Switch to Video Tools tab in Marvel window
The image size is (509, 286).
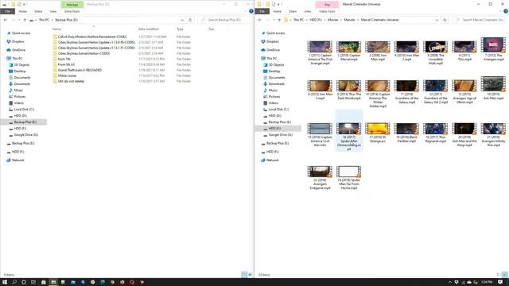point(327,11)
